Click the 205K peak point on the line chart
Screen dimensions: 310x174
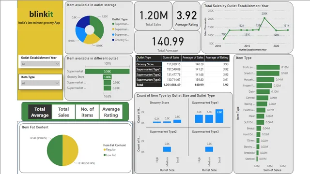click(264, 18)
